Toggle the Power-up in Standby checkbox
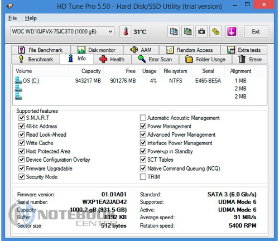The height and width of the screenshot is (241, 279). (x=143, y=151)
